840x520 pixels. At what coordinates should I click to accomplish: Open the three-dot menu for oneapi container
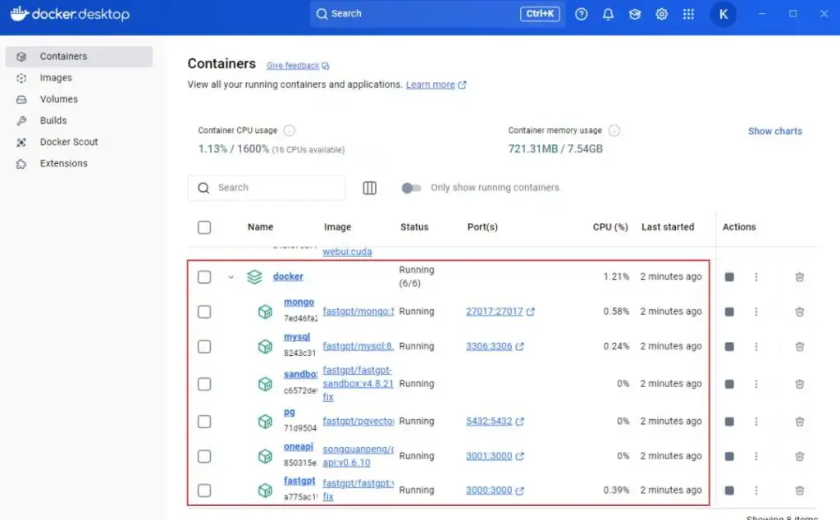pyautogui.click(x=756, y=456)
